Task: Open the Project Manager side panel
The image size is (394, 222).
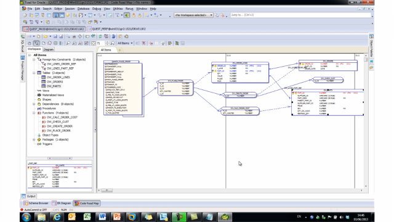Action: pos(23,68)
